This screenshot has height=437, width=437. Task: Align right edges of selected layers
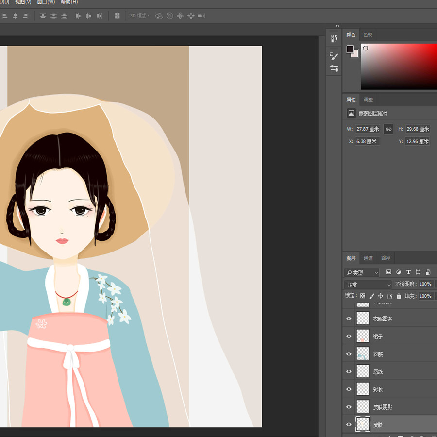coord(26,16)
